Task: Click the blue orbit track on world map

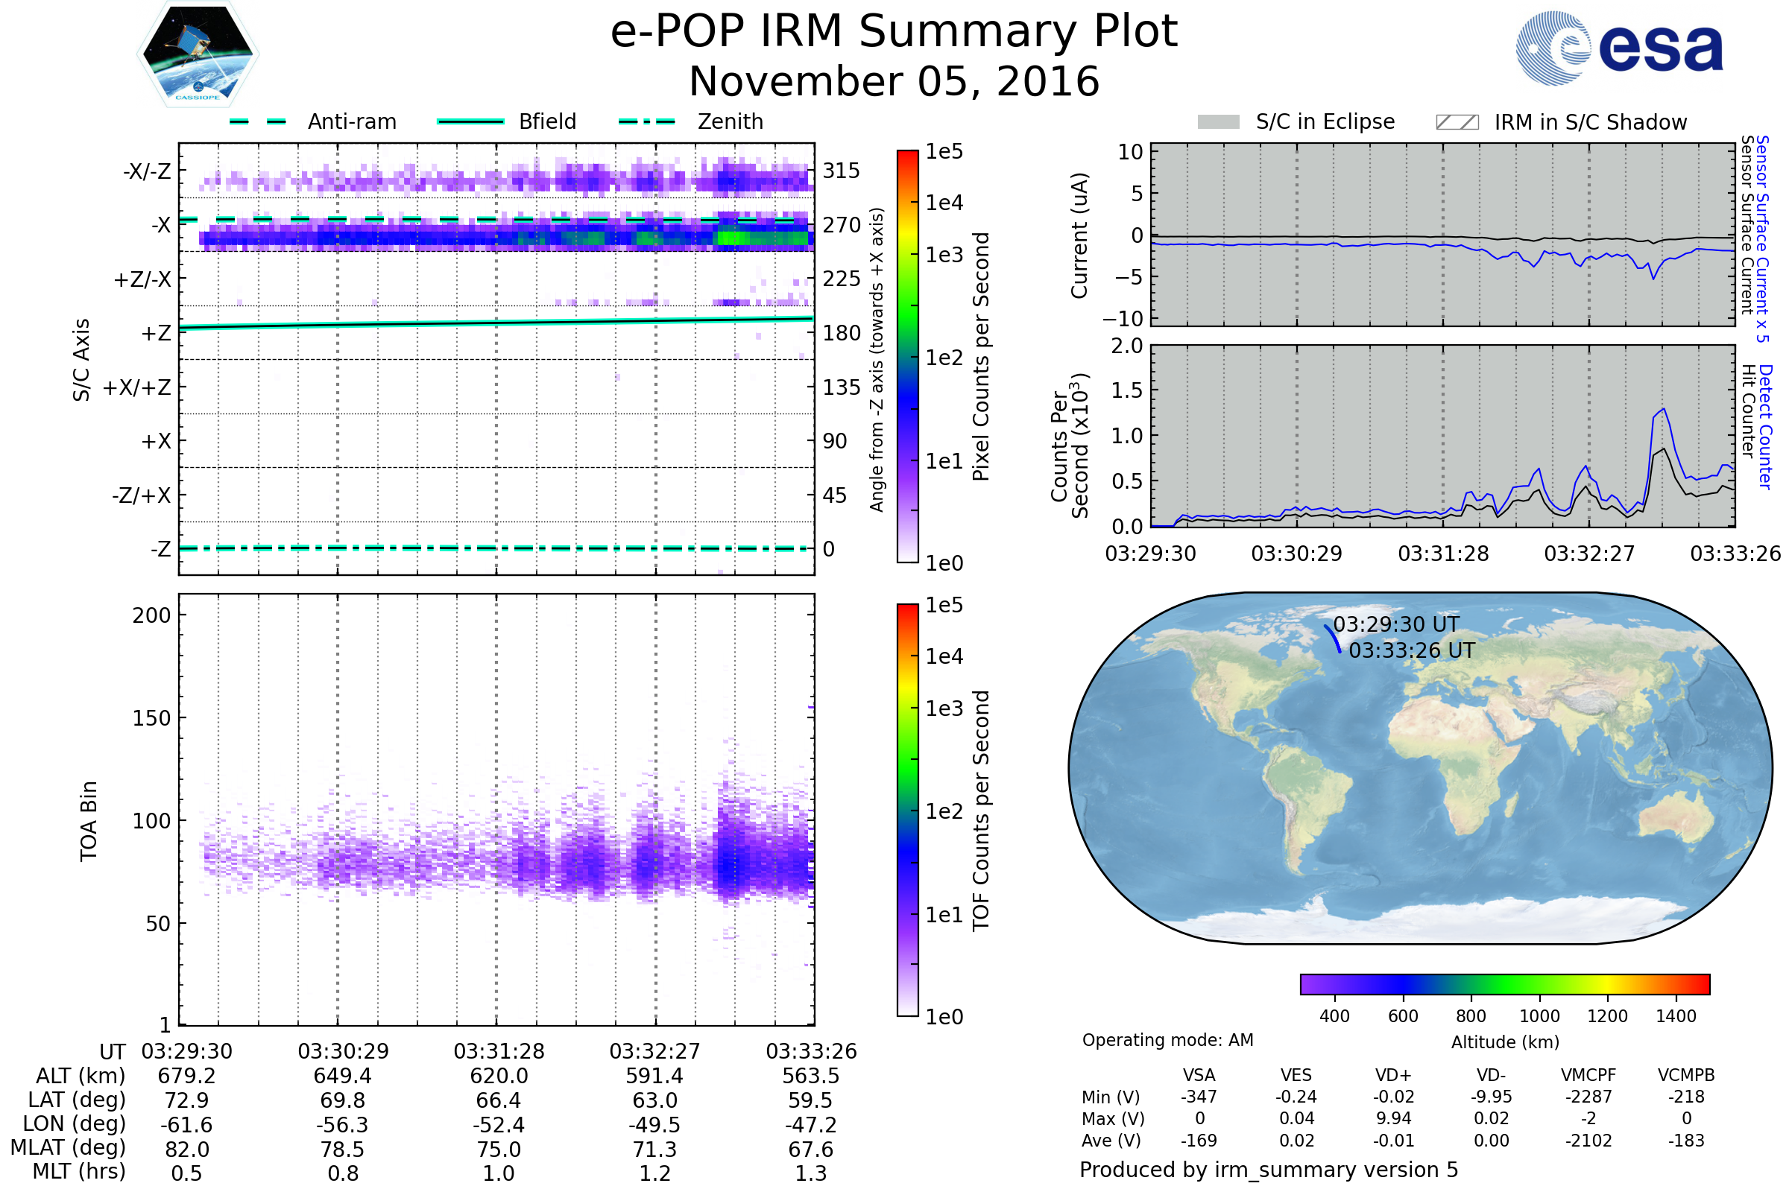Action: point(1334,638)
